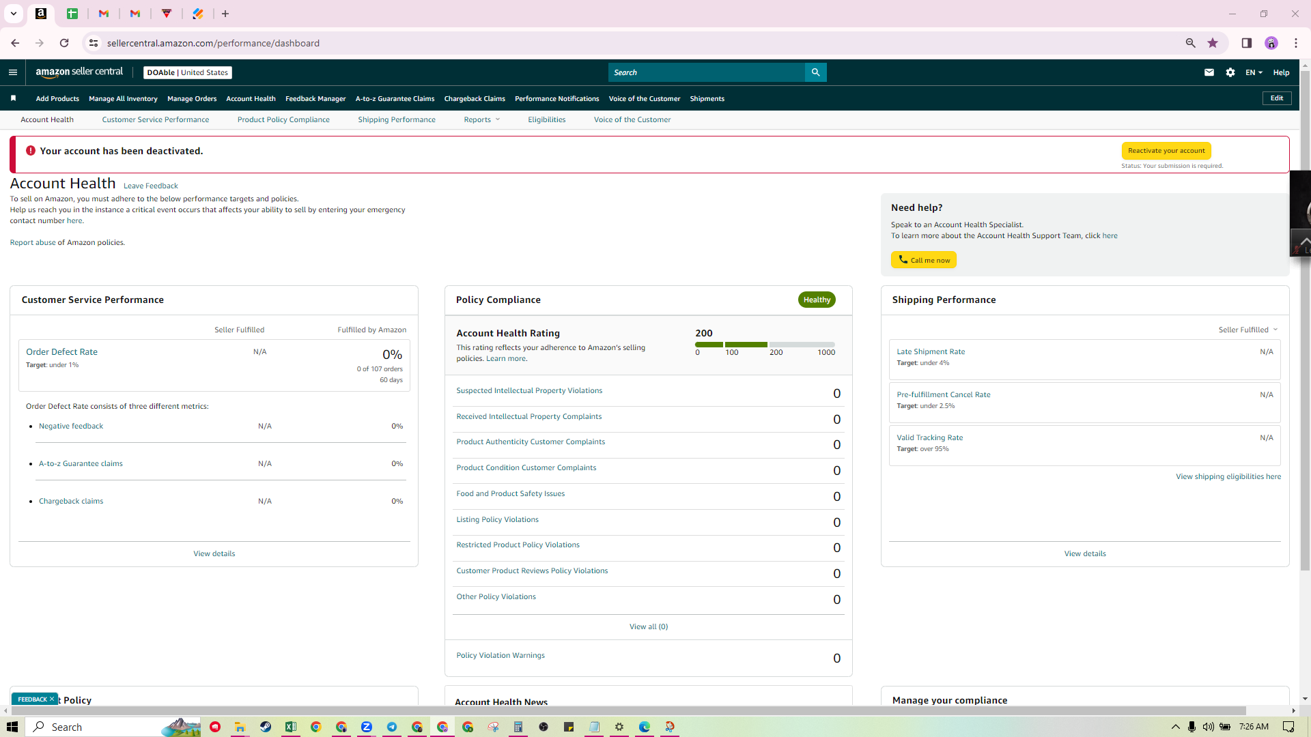Click the browser address bar URL
Image resolution: width=1311 pixels, height=737 pixels.
(213, 43)
